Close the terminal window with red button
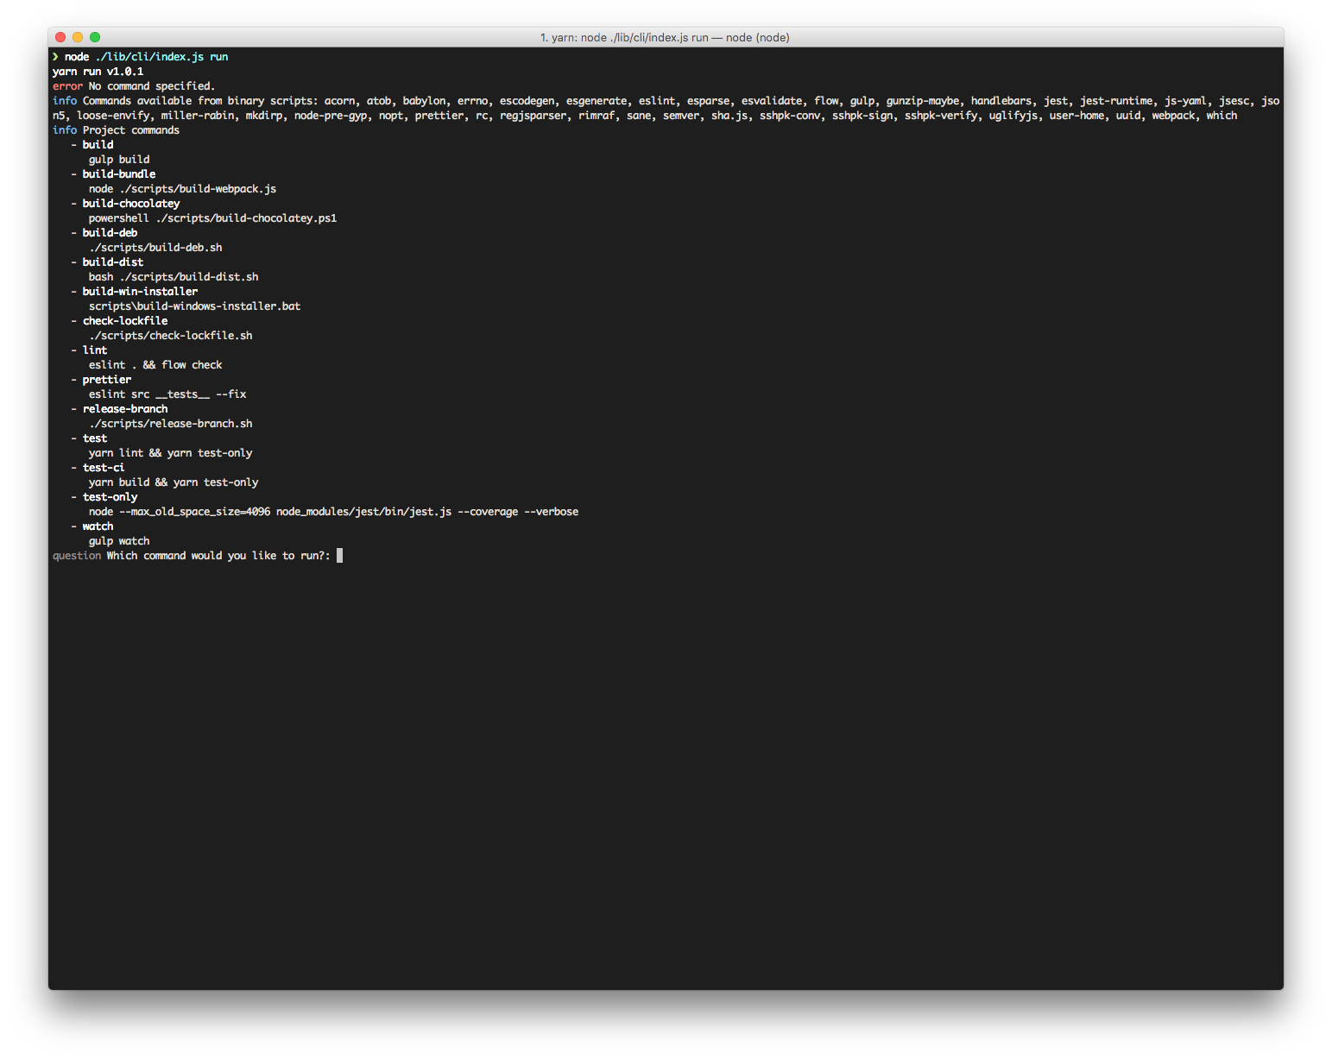This screenshot has height=1059, width=1332. pyautogui.click(x=60, y=37)
